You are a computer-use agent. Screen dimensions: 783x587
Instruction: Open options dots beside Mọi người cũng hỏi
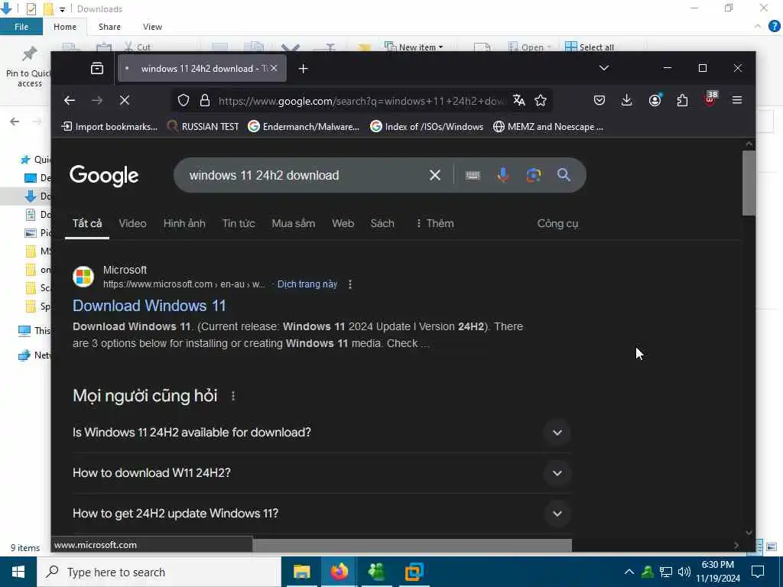[233, 396]
